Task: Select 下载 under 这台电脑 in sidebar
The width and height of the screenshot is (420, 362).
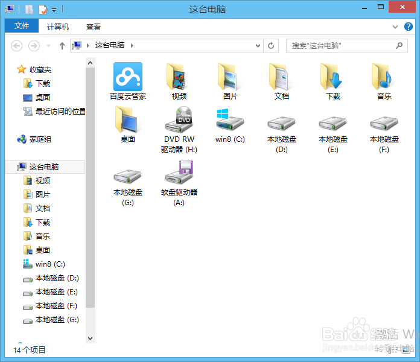Action: point(37,223)
